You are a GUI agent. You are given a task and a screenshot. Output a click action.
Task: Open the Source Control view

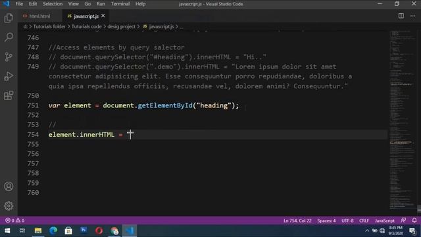[9, 57]
